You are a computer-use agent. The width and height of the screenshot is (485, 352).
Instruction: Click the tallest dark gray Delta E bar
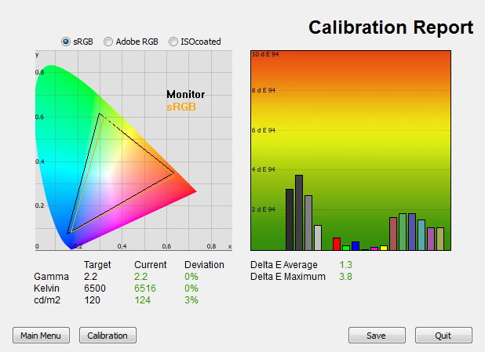click(x=299, y=212)
